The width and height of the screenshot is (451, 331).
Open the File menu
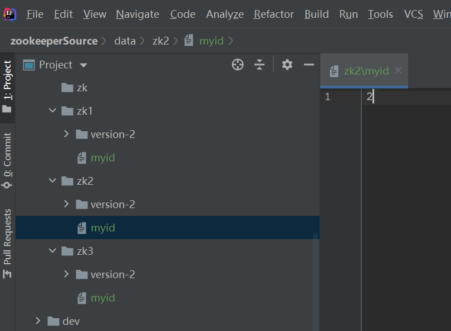point(35,14)
